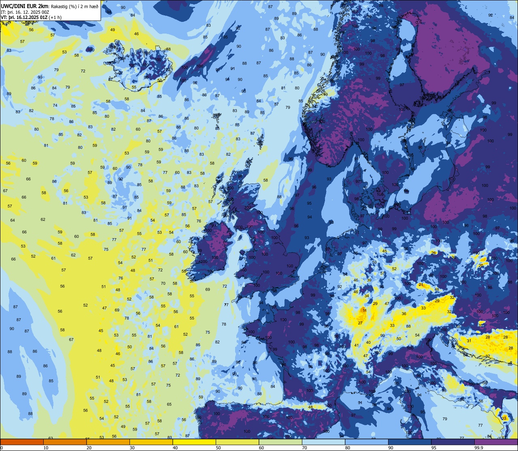Viewport: 518px width, 451px height.
Task: Click the legend tick label "90"
Action: 391,448
